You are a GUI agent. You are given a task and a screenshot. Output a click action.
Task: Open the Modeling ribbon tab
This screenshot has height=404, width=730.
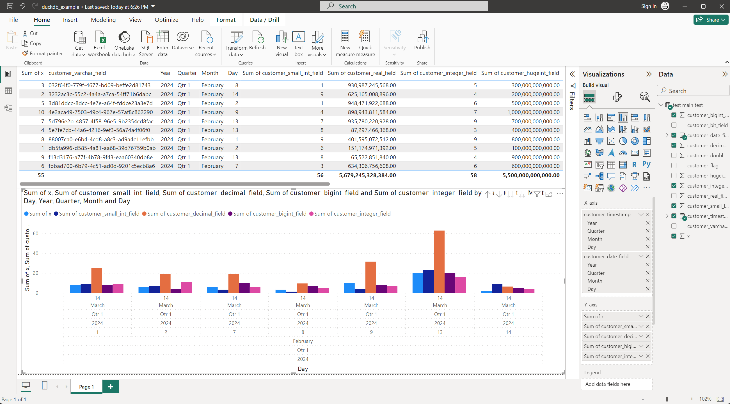tap(103, 20)
